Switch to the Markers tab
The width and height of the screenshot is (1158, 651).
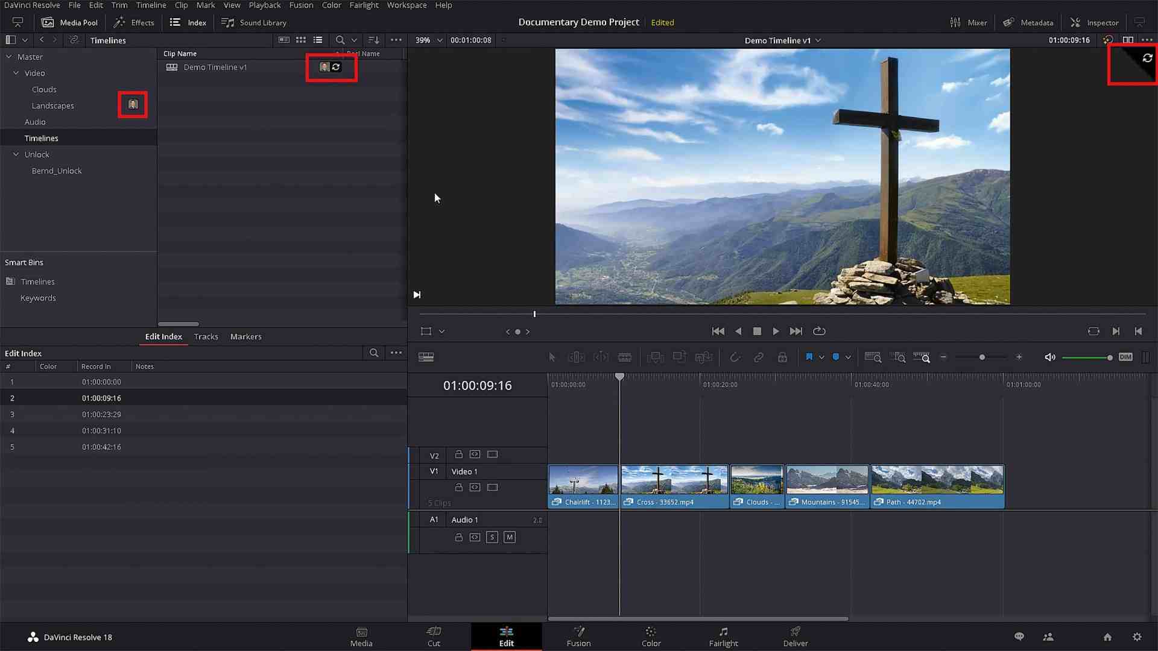pyautogui.click(x=245, y=336)
